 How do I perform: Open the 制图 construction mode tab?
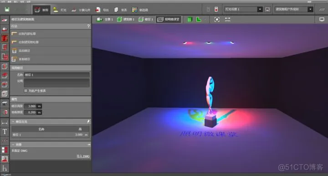[41, 10]
